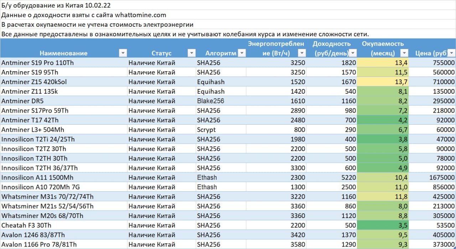Select the price cell 53500
The image size is (456, 249).
(432, 225)
